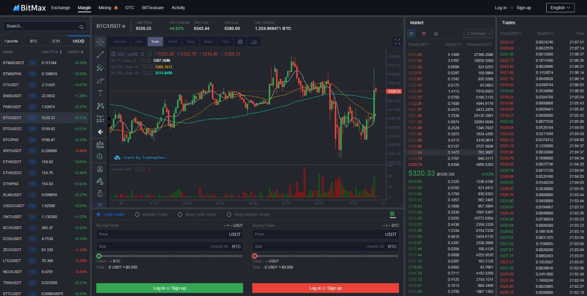Switch to the Favorite market tab
The width and height of the screenshot is (587, 296).
[x=11, y=41]
